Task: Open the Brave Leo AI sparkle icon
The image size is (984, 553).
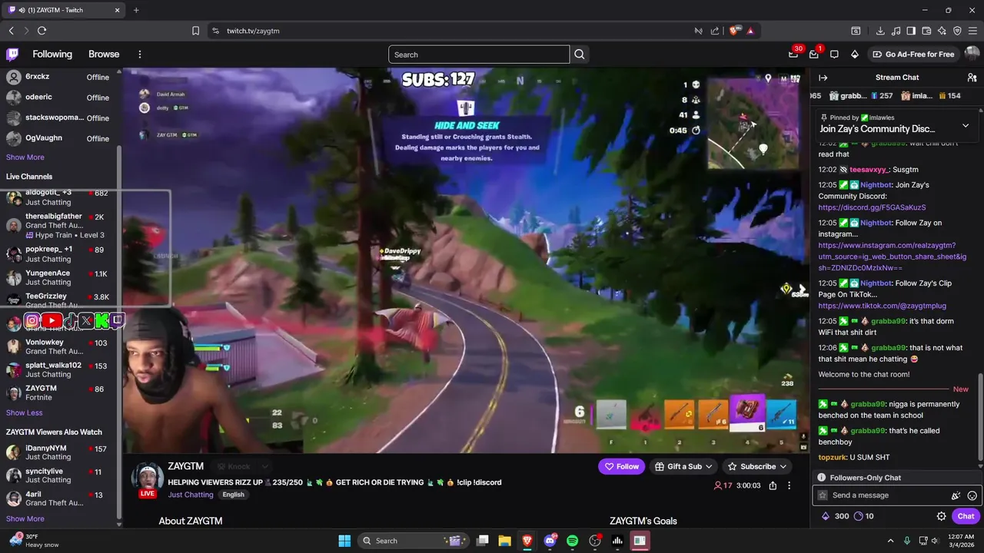Action: pos(942,31)
